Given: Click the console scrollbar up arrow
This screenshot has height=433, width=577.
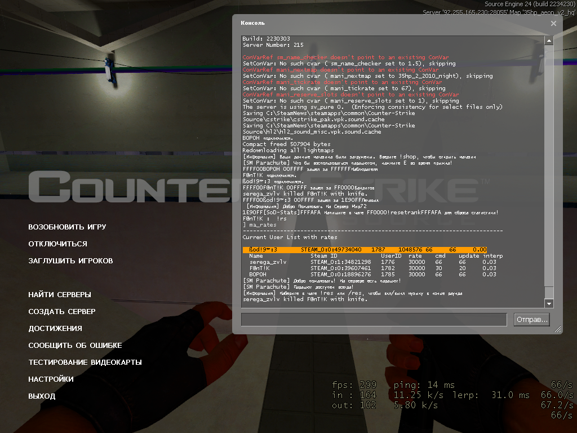Looking at the screenshot, I should coord(549,41).
